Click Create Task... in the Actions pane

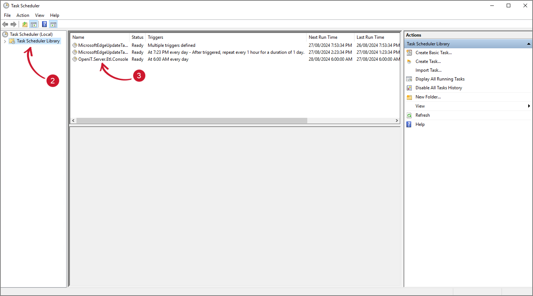tap(428, 61)
